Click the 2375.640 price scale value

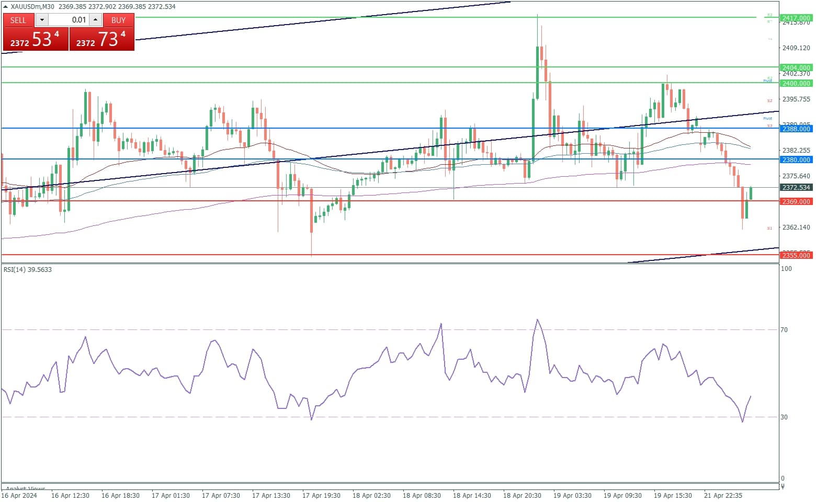[x=796, y=176]
